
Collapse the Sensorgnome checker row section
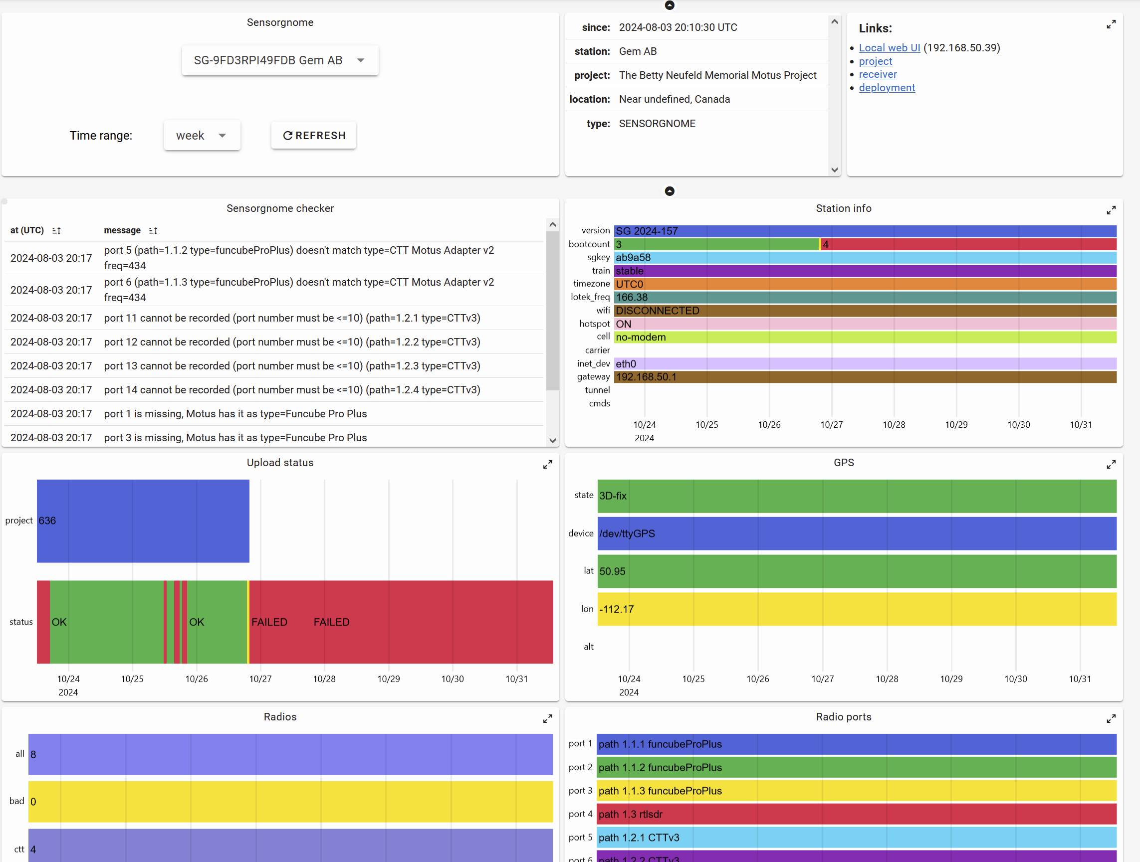pos(670,191)
